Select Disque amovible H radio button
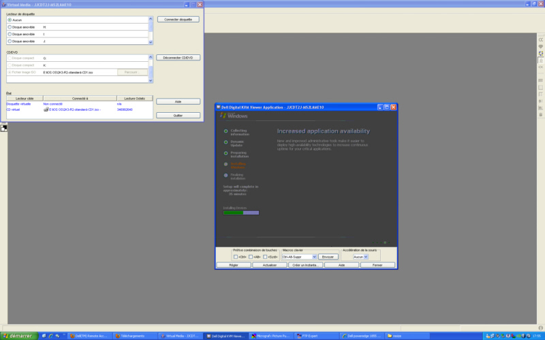Screen dimensions: 545x340 tap(10, 27)
